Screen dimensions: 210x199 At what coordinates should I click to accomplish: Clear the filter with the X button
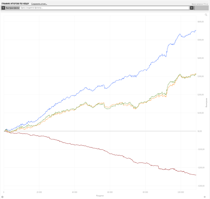192,8
